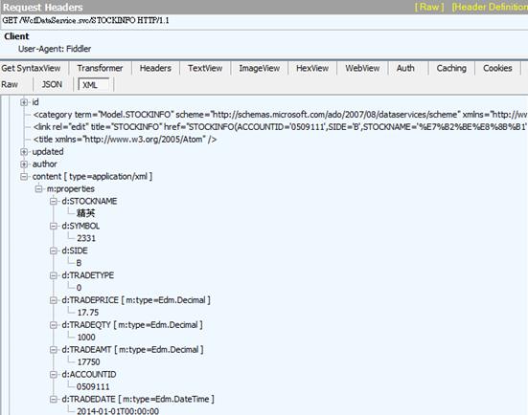Select the m:properties label
Image resolution: width=528 pixels, height=415 pixels.
[71, 189]
